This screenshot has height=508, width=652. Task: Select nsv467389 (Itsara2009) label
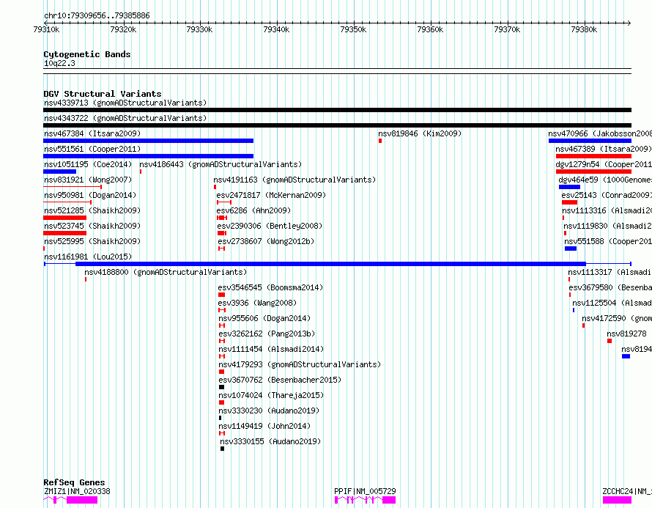(604, 149)
